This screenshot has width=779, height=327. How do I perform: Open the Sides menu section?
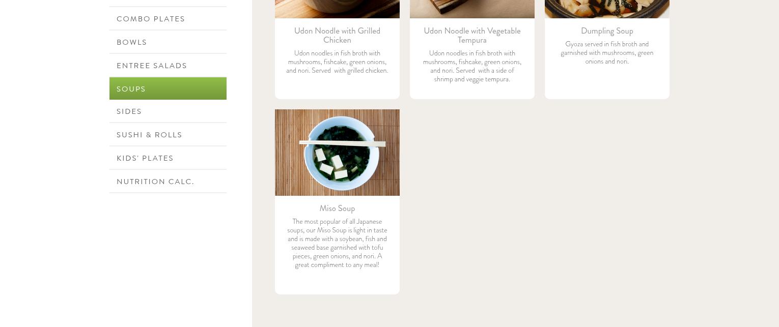click(x=168, y=111)
